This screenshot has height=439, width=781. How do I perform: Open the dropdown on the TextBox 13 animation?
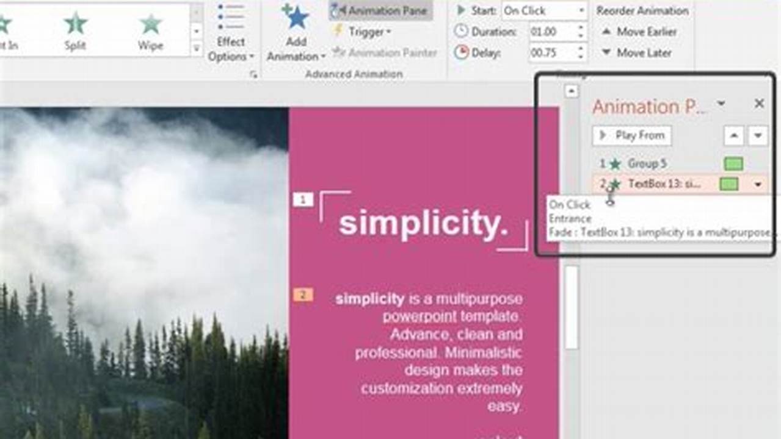tap(757, 184)
